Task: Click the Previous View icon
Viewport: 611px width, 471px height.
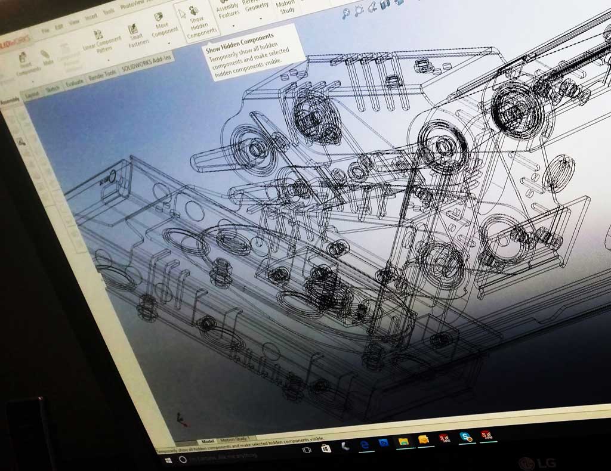Action: (372, 7)
